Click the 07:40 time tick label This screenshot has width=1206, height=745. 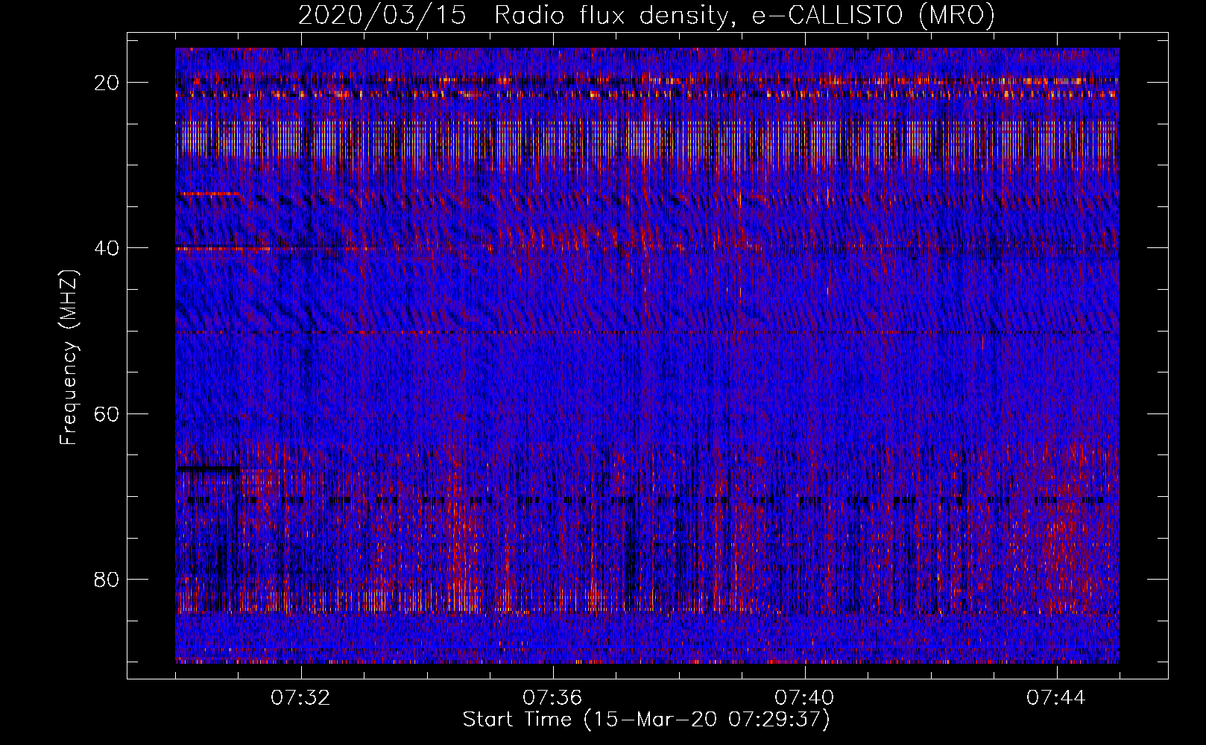coord(804,698)
